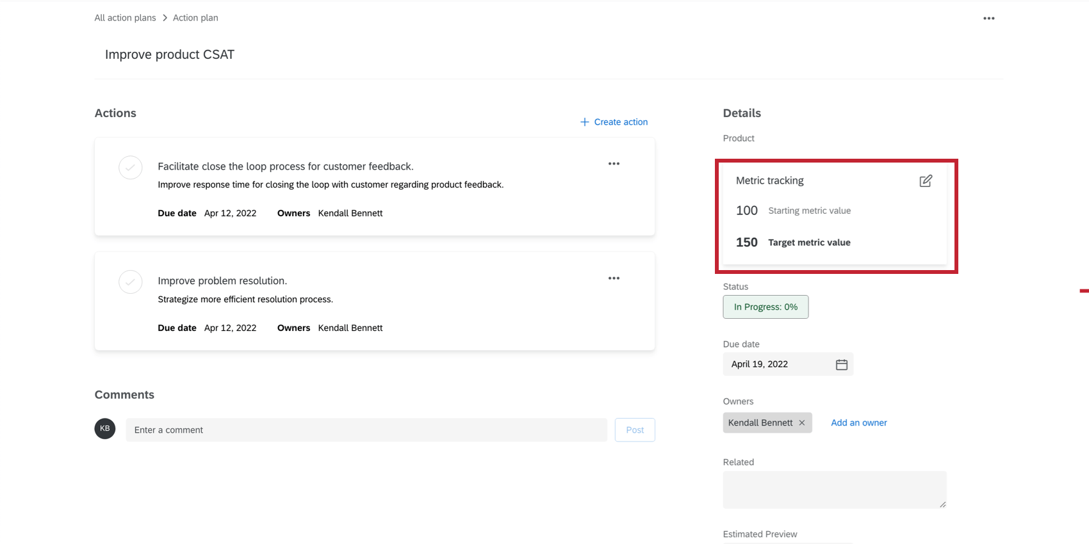Open the calendar icon next to due date
This screenshot has width=1089, height=544.
842,364
